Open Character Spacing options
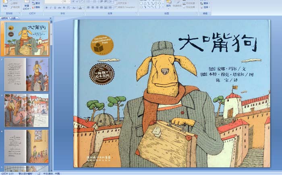Image resolution: width=282 pixels, height=175 pixels. (x=68, y=8)
